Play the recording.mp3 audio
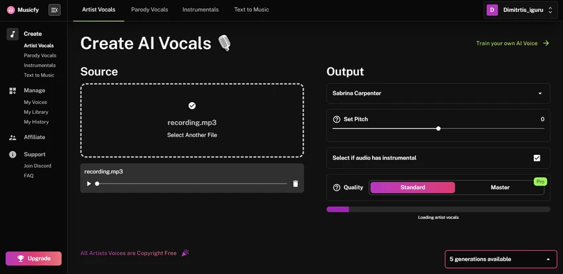This screenshot has height=274, width=563. pos(89,183)
